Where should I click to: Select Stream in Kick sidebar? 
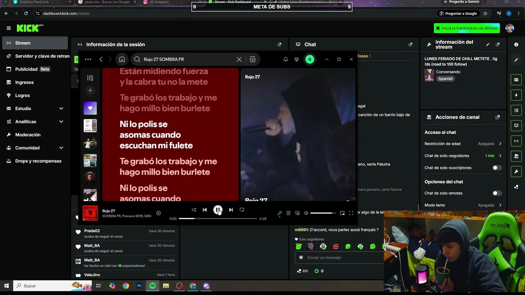[35, 43]
